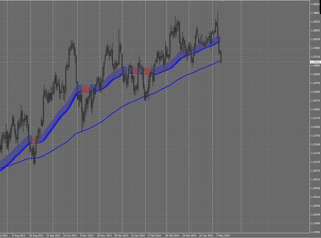Select the 1.35285 price level label
Image resolution: width=321 pixels, height=238 pixels.
tap(316, 92)
